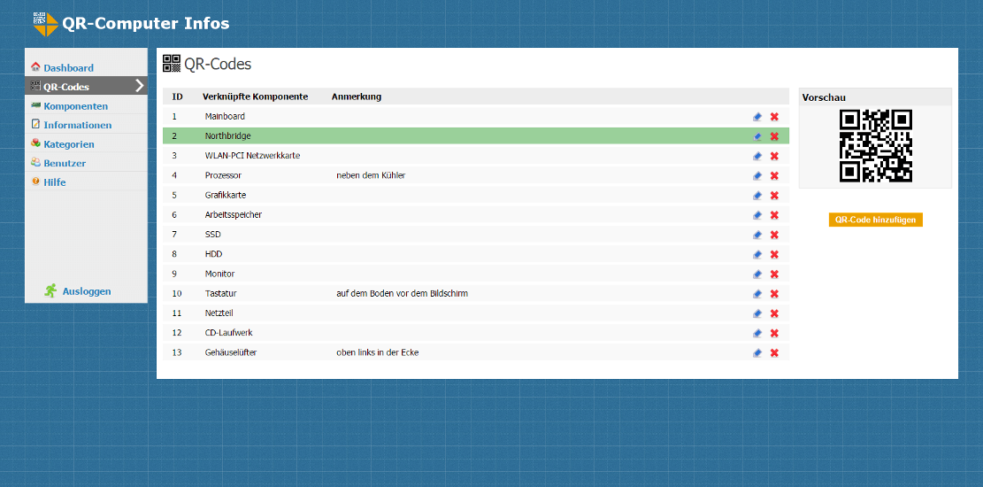
Task: Edit the CD-Laufwerk entry
Action: [x=757, y=333]
